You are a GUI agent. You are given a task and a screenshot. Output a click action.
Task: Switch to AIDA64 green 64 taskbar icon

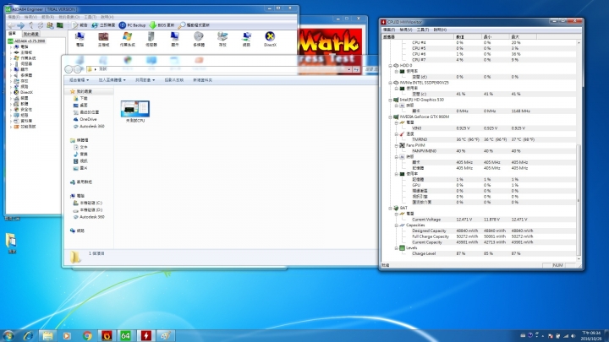125,335
